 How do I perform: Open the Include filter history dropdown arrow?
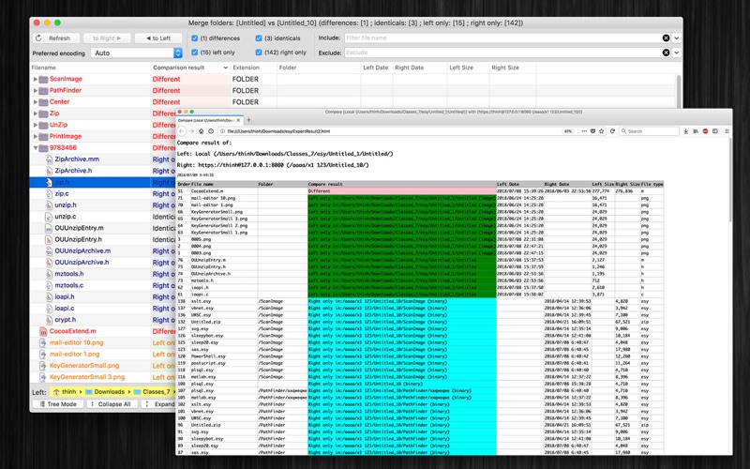tap(676, 38)
